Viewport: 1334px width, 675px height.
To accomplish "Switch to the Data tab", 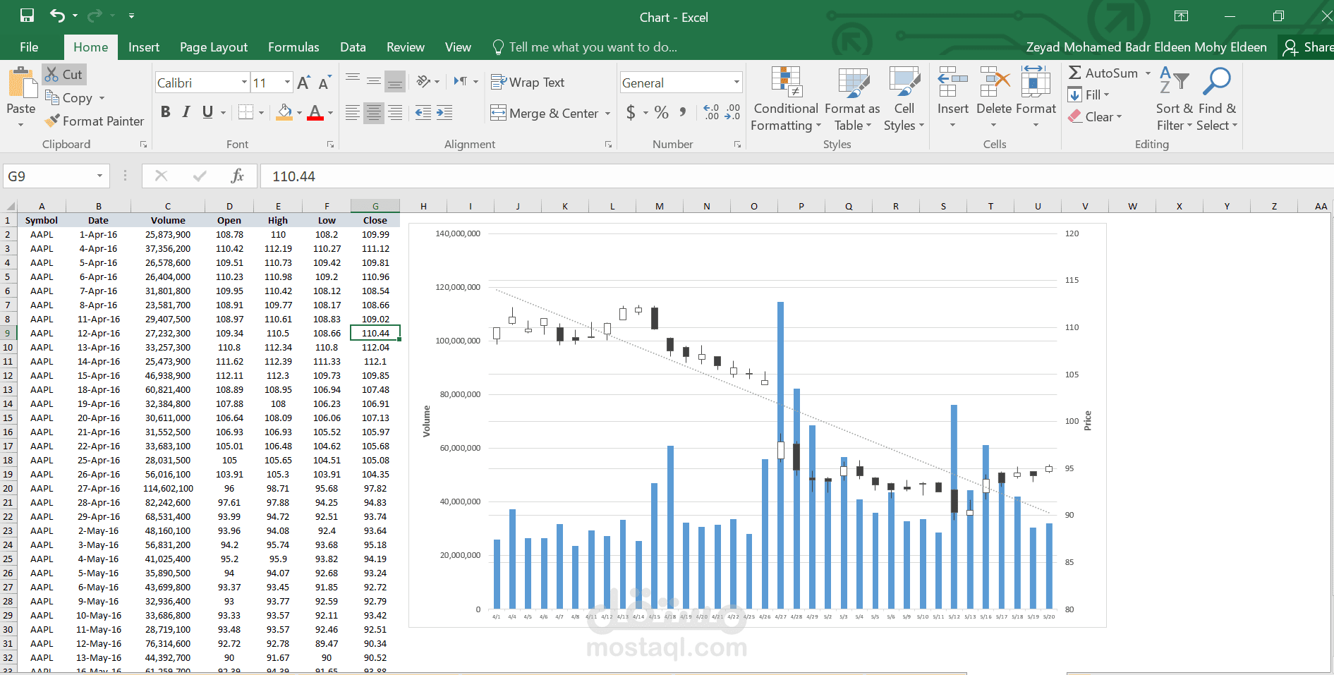I will 353,47.
